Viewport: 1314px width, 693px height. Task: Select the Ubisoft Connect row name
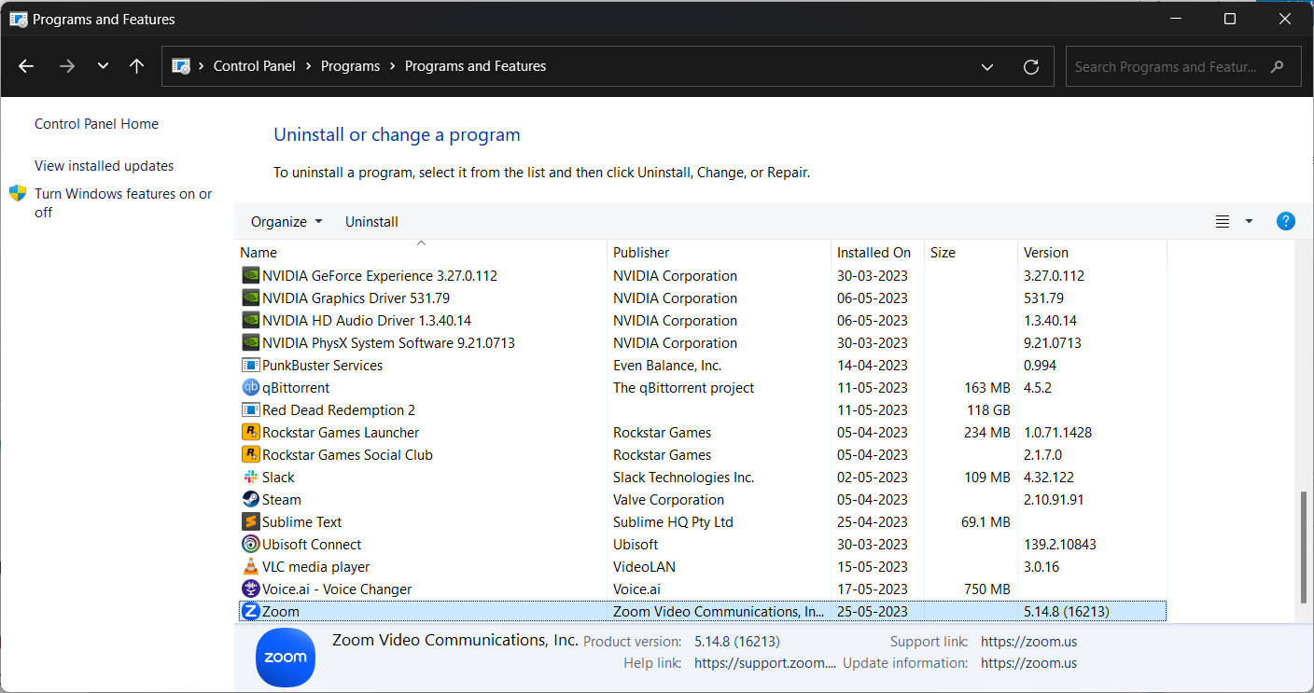click(x=312, y=545)
